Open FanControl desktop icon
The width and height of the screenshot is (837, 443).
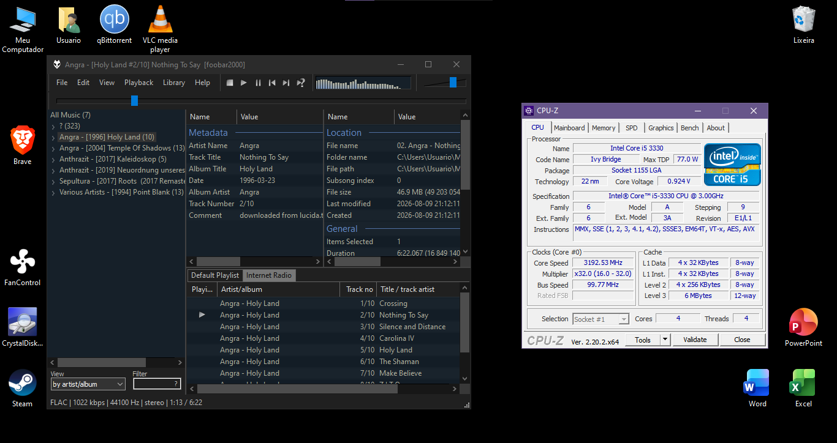pyautogui.click(x=23, y=267)
